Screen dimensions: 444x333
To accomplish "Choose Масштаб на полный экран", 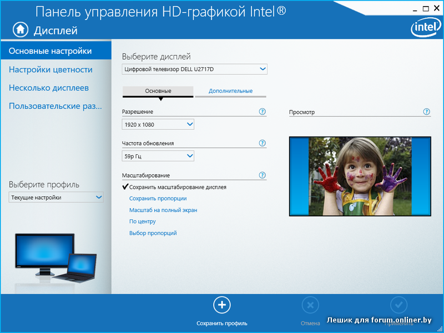I will point(163,210).
